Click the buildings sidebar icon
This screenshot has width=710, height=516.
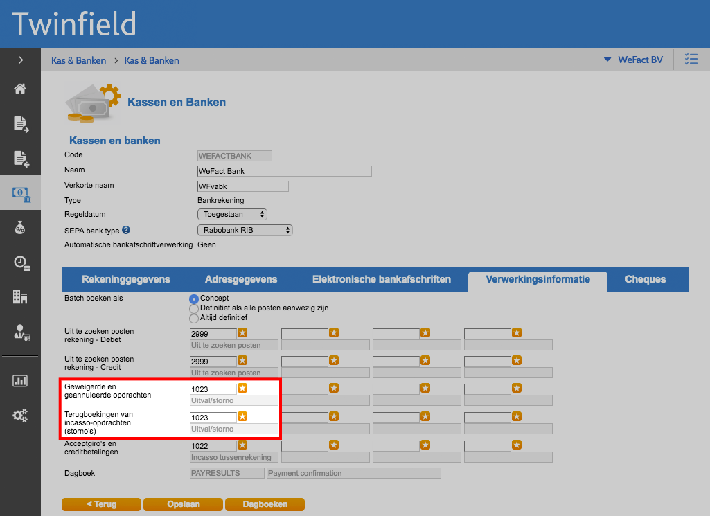click(x=20, y=296)
